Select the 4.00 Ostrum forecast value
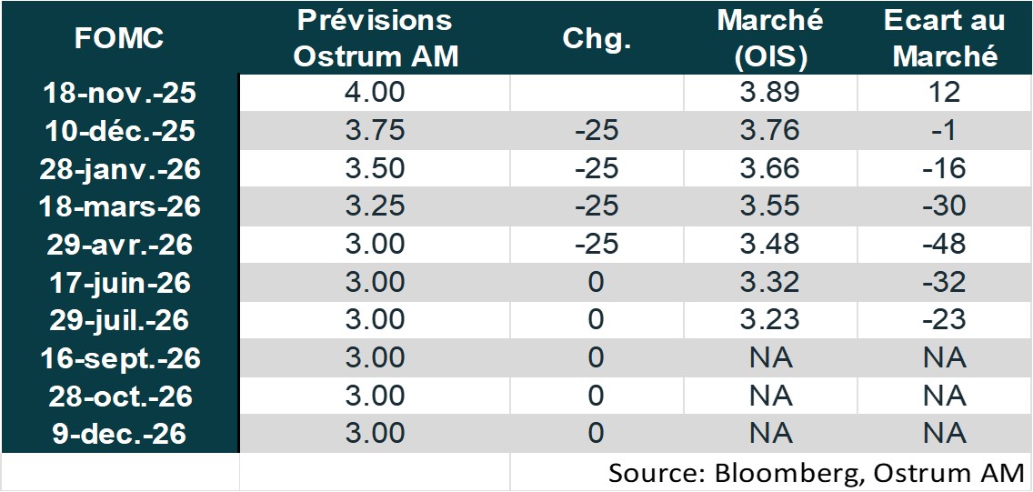 [x=375, y=93]
